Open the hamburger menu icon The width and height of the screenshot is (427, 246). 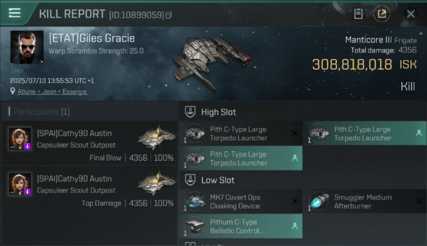click(x=14, y=13)
